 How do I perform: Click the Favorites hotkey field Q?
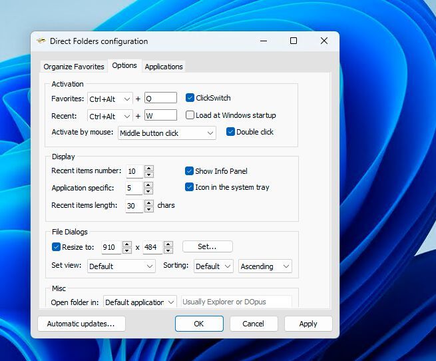[x=160, y=98]
